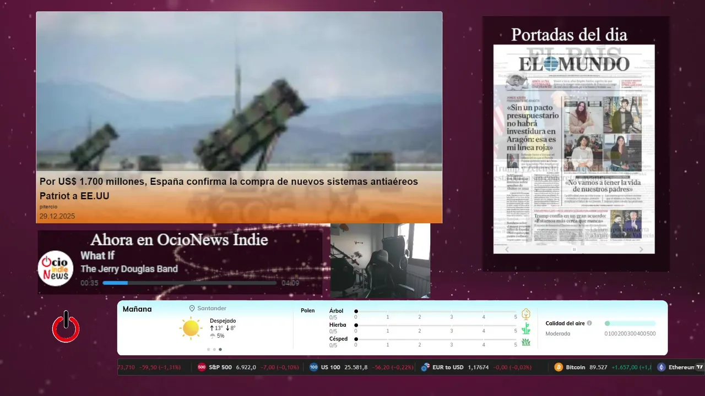This screenshot has height=396, width=705.
Task: Click the Santander location label
Action: tap(212, 309)
